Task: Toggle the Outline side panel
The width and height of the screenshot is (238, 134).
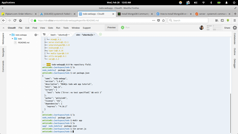Action: [235, 52]
